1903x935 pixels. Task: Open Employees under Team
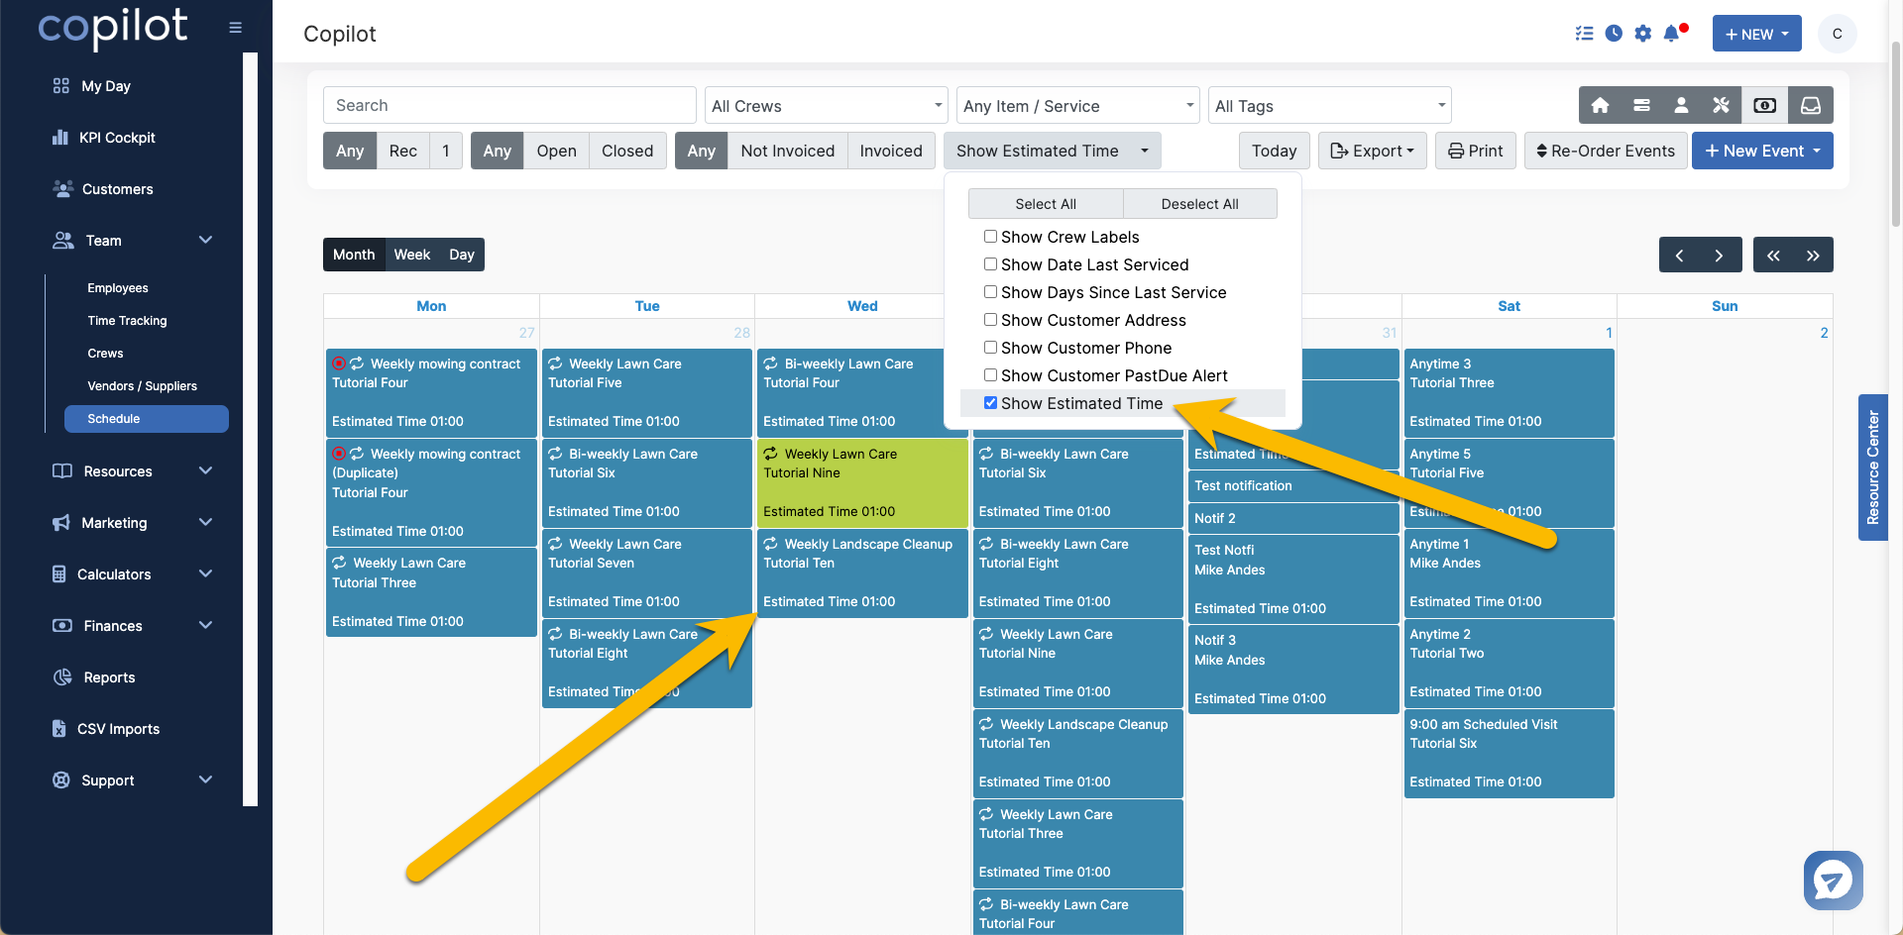tap(117, 288)
